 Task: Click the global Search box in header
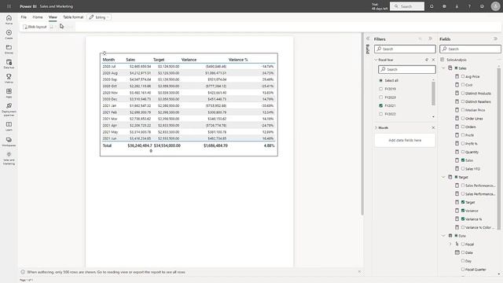407,6
